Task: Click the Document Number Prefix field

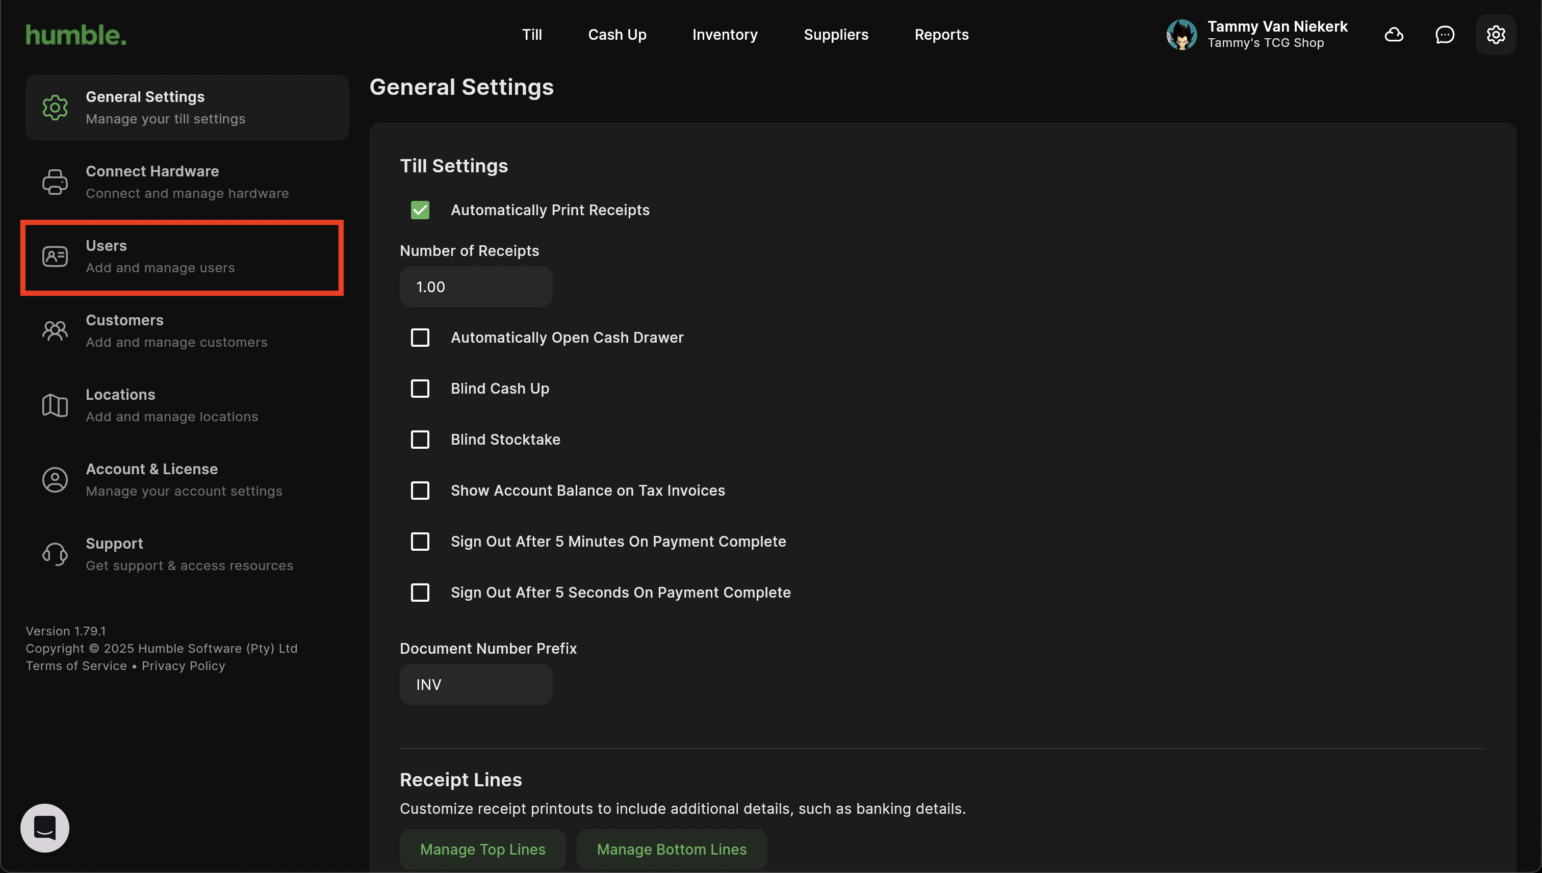Action: pos(476,684)
